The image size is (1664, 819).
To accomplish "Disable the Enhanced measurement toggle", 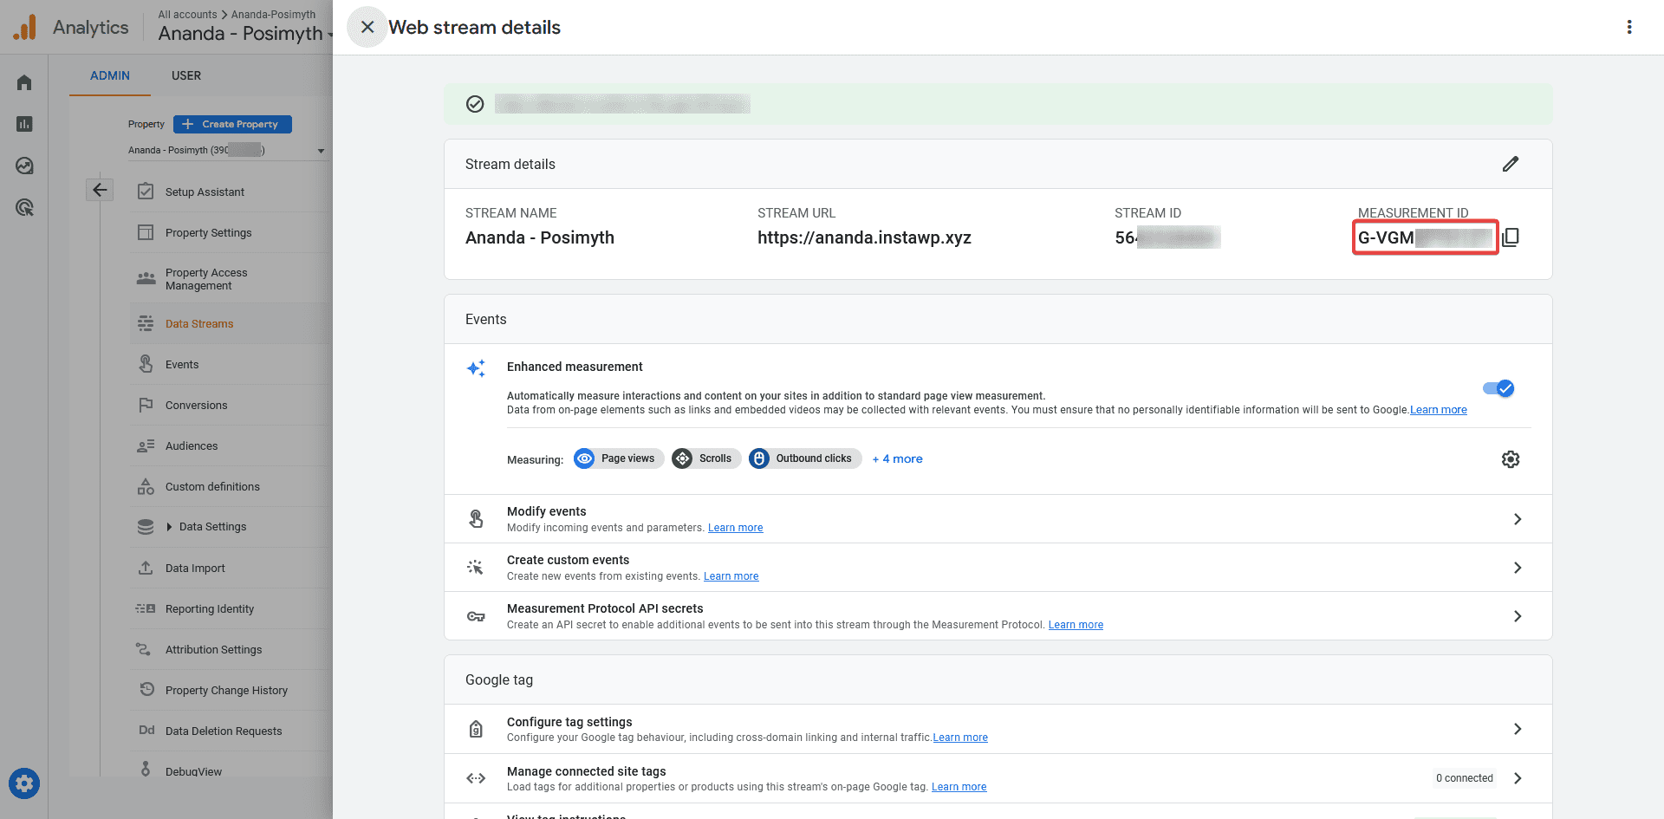I will [1498, 388].
